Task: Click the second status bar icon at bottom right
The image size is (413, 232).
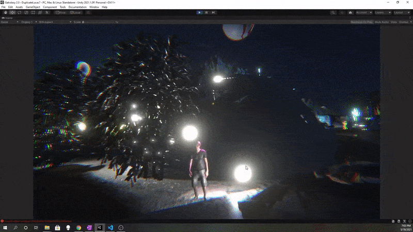Action: 399,221
